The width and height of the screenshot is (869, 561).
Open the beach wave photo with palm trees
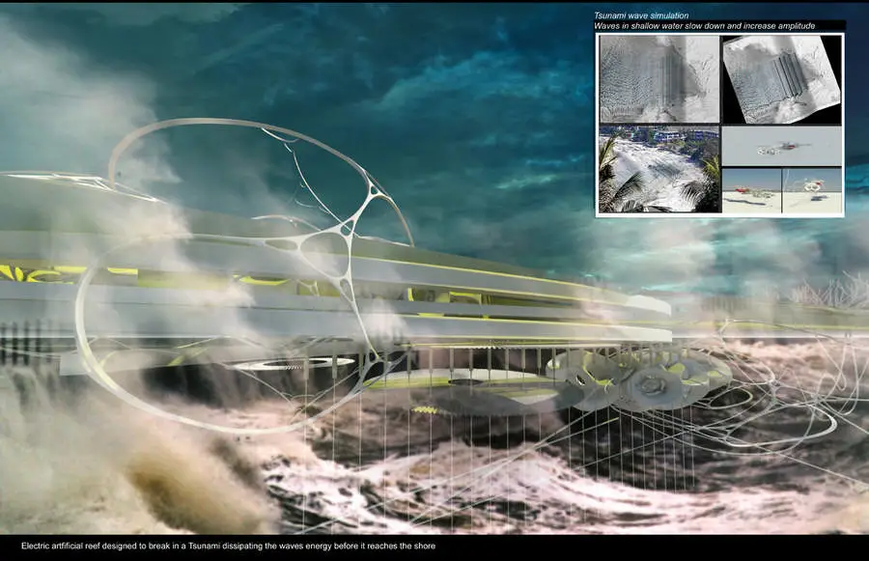tap(659, 169)
